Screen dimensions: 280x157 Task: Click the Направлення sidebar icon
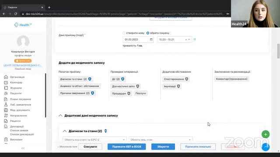click(x=6, y=116)
